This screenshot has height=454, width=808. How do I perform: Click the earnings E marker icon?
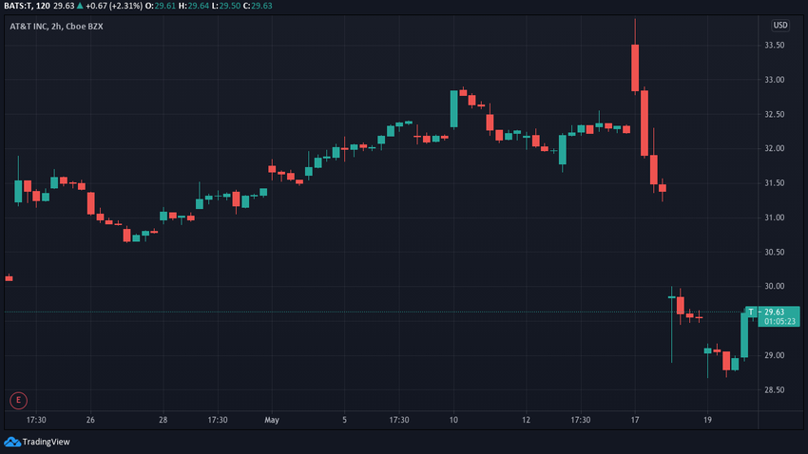[x=19, y=400]
